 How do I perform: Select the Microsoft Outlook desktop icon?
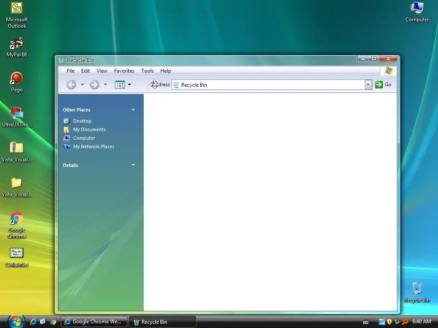[x=17, y=16]
